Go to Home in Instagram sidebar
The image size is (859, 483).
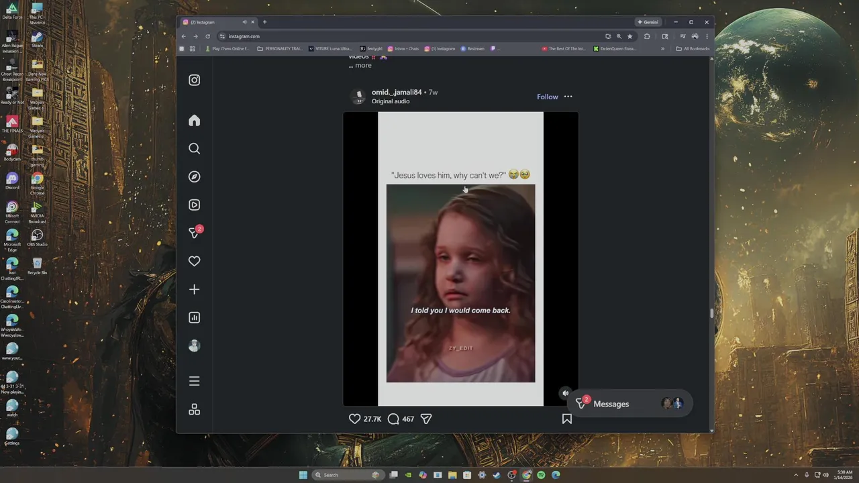194,120
